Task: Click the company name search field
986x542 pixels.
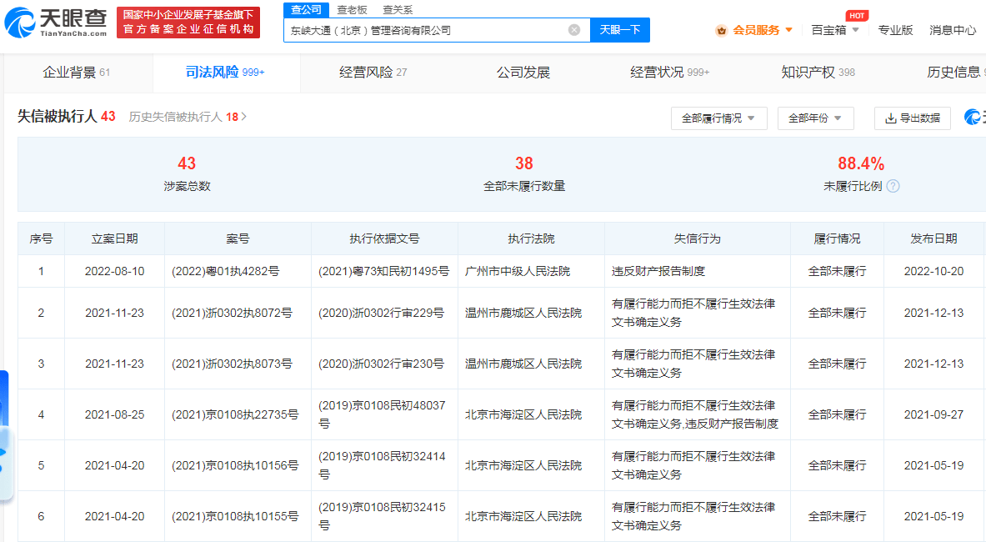Action: (428, 30)
